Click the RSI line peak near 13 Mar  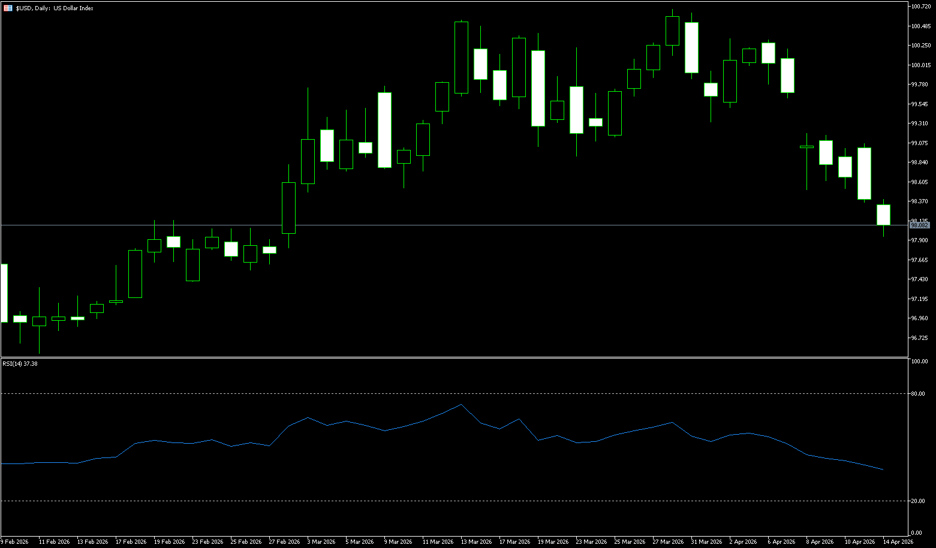(461, 405)
